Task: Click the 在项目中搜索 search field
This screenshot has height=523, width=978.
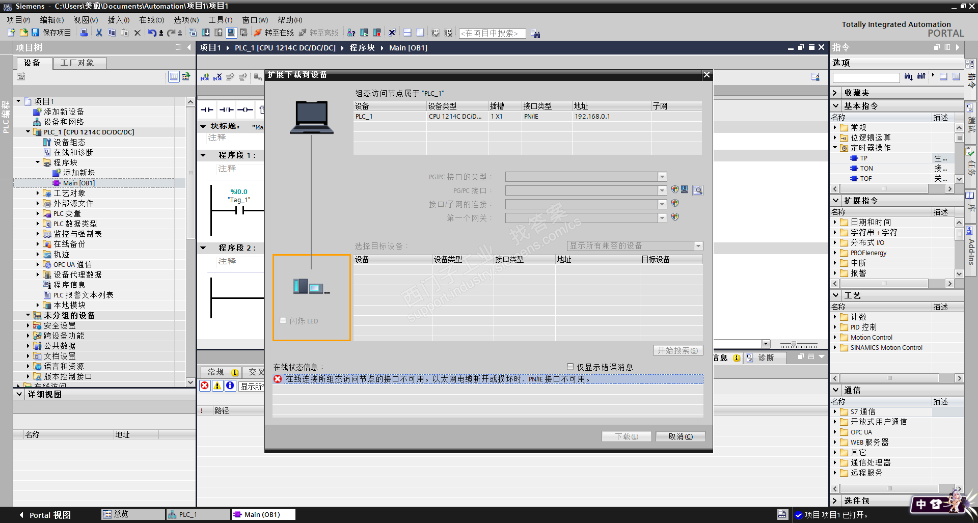Action: [x=492, y=34]
